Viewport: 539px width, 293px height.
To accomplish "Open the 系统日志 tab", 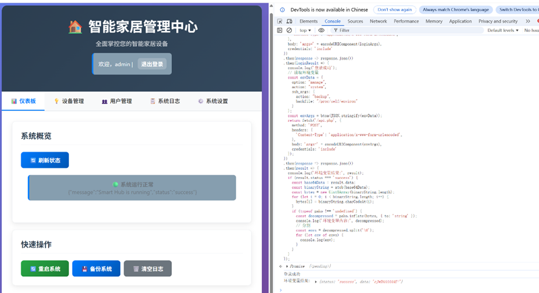I will [165, 101].
